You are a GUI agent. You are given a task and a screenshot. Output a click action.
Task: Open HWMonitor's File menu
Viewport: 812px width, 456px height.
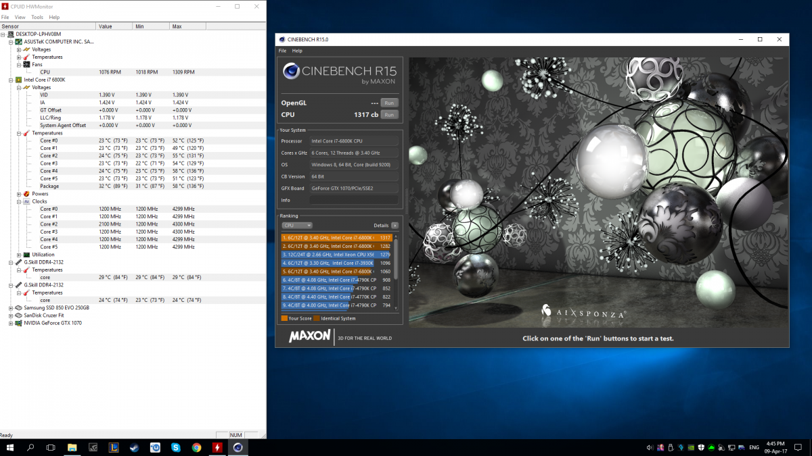[5, 17]
